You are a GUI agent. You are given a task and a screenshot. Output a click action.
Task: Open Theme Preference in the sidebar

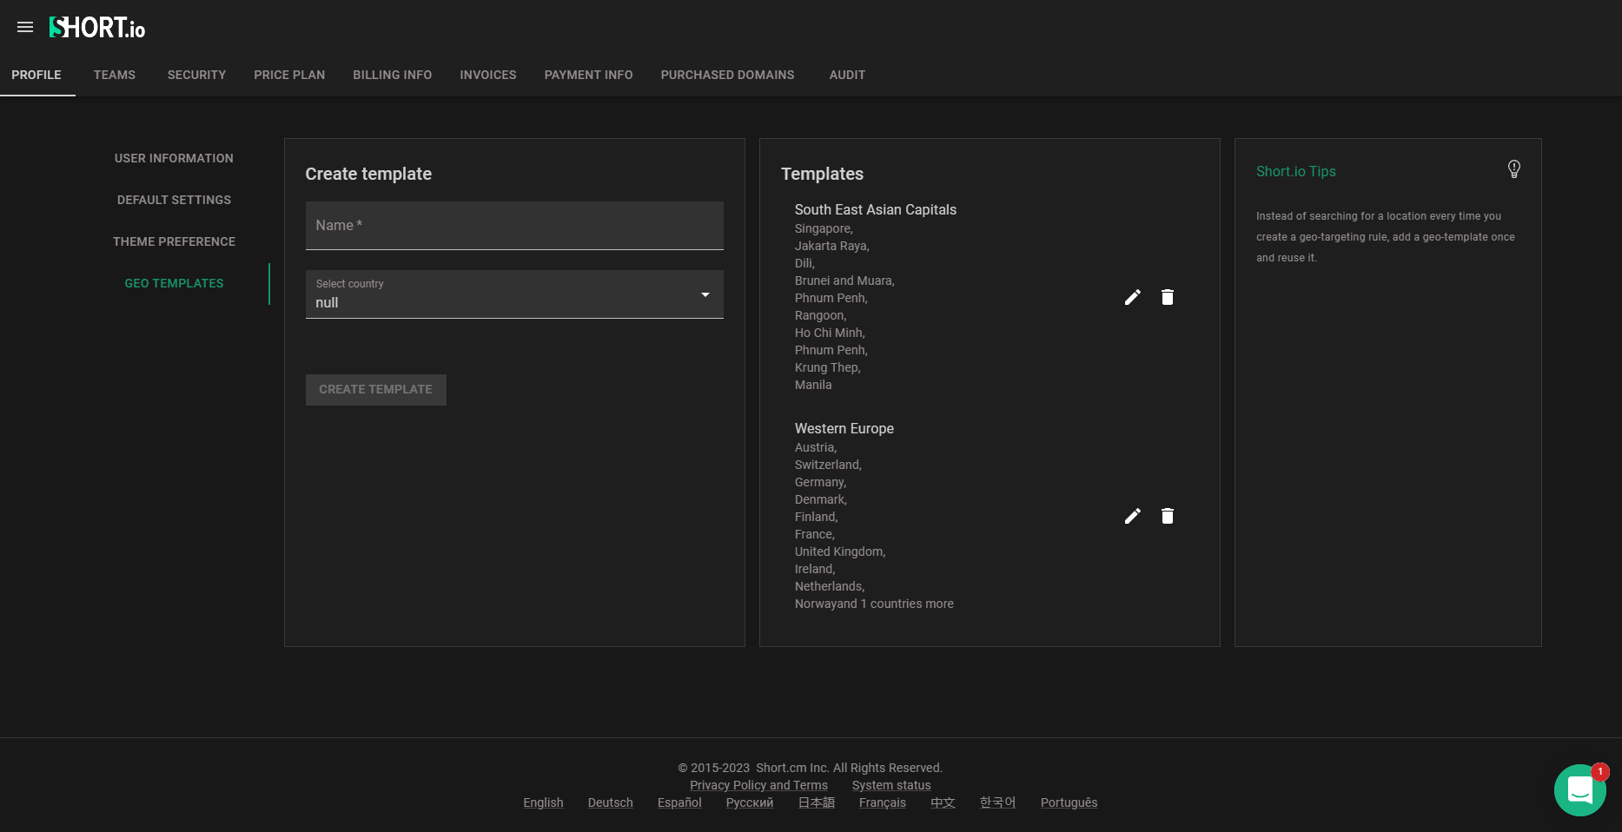coord(174,241)
